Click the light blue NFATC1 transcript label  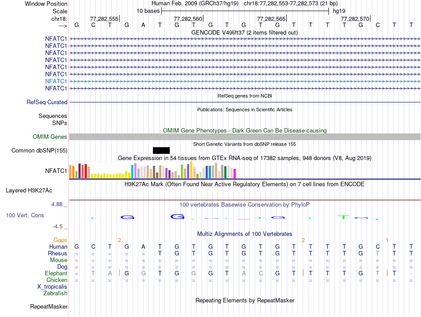click(56, 81)
